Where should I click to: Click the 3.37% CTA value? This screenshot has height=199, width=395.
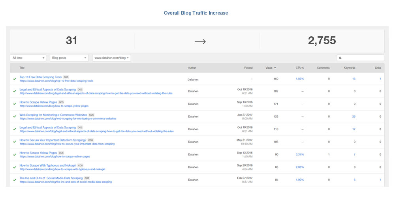click(x=300, y=154)
